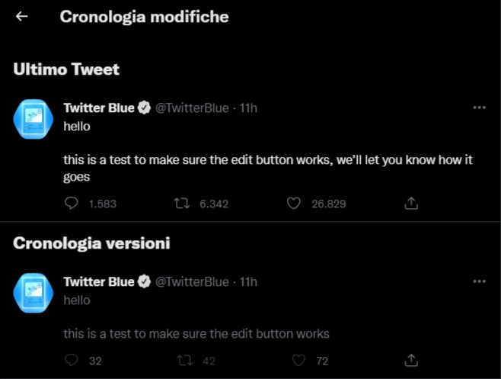Like the original version with 72 likes
The width and height of the screenshot is (501, 379).
click(x=298, y=361)
